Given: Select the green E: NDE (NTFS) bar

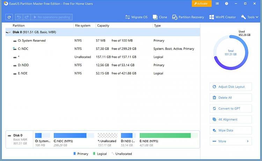Looking at the screenshot, I should pyautogui.click(x=169, y=135).
